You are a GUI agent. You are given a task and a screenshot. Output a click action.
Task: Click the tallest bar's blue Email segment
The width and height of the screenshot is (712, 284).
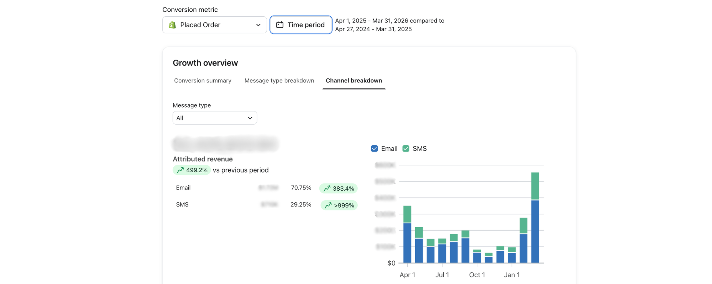(535, 231)
